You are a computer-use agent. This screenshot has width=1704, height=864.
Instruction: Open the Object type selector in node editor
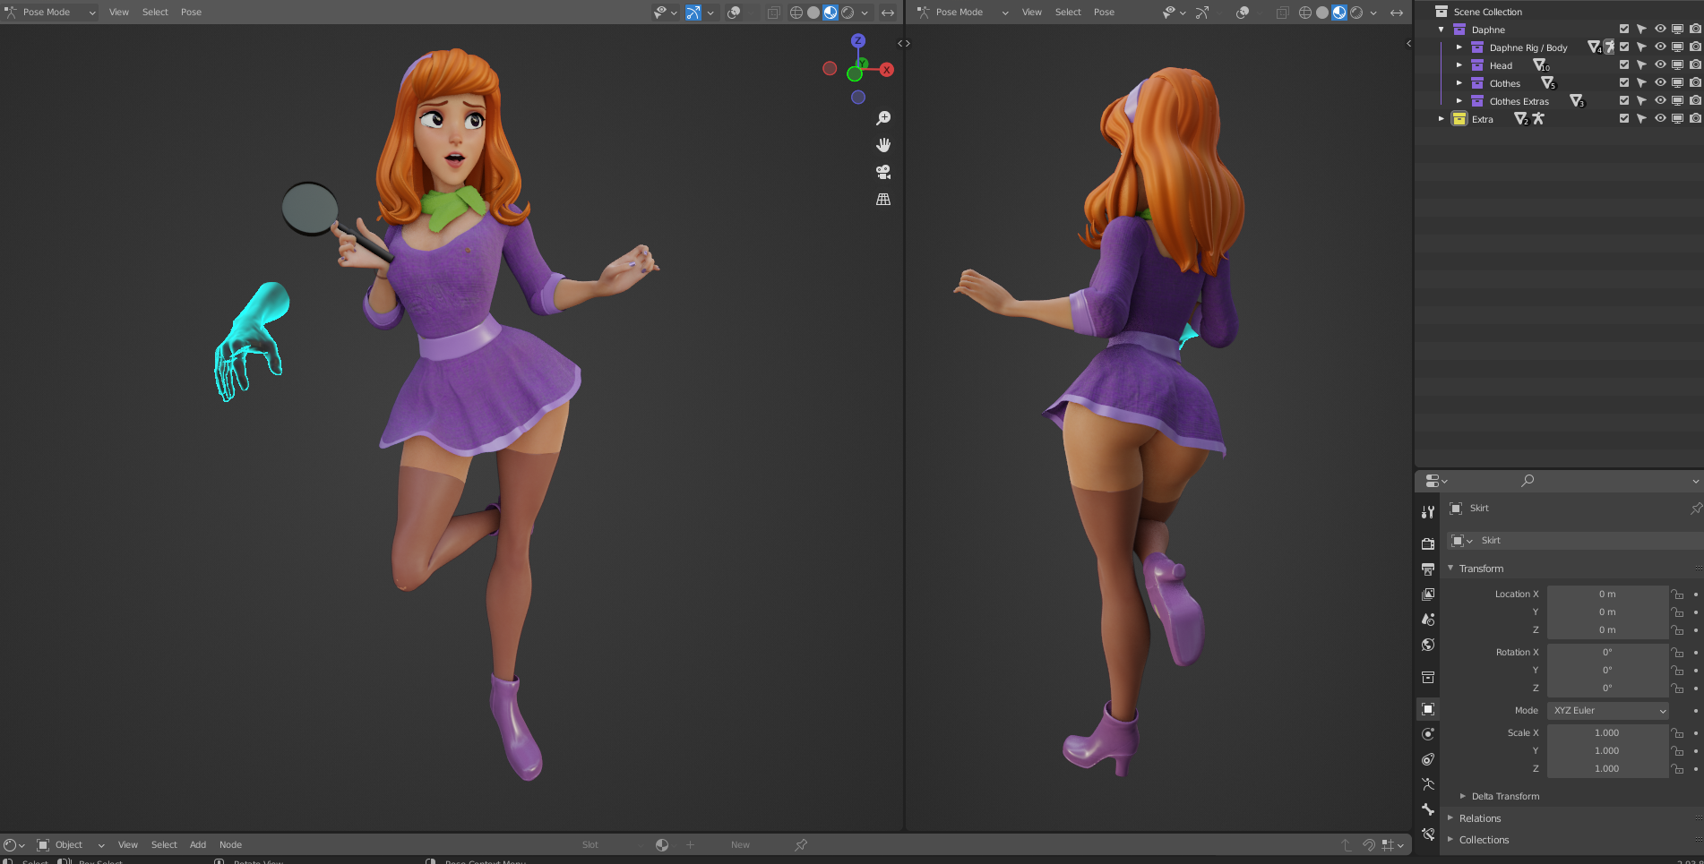(71, 845)
